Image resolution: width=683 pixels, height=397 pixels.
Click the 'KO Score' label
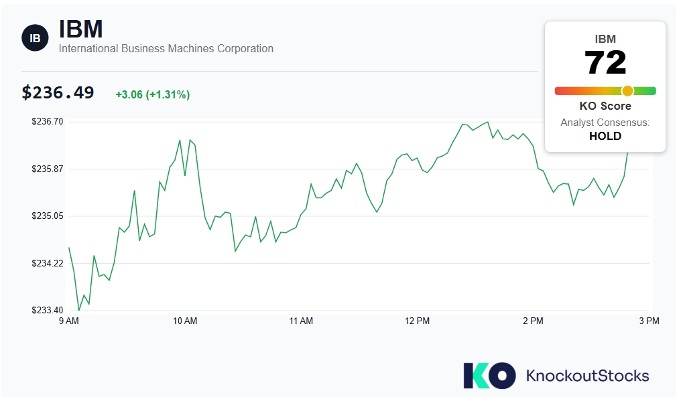click(605, 106)
